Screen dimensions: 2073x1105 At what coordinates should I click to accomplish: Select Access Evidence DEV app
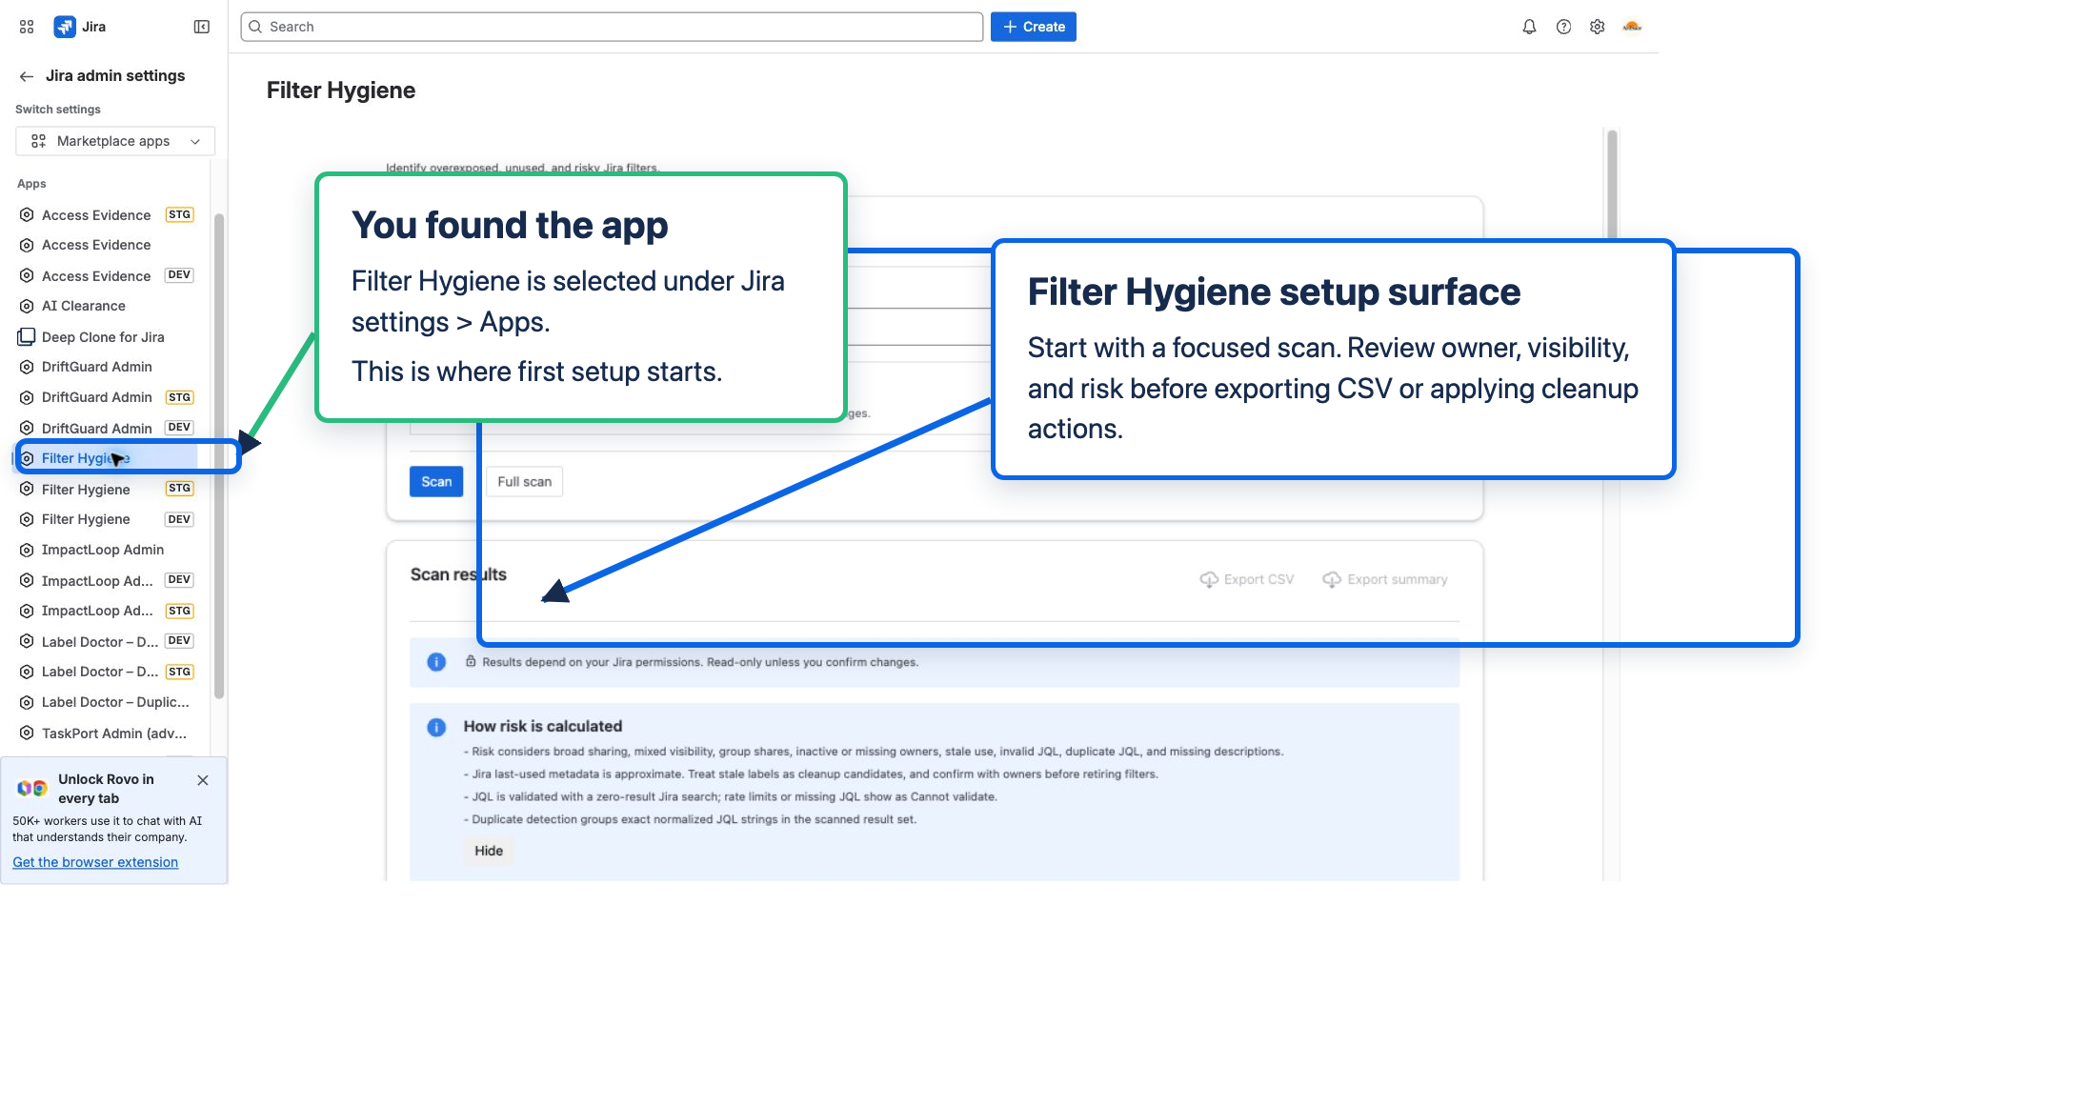[x=107, y=275]
